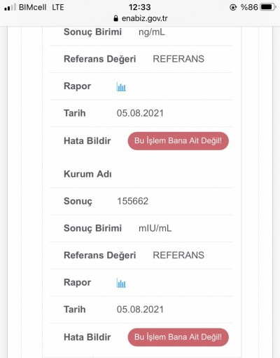
Task: Tap the 12:33 clock in status bar
Action: [x=140, y=7]
